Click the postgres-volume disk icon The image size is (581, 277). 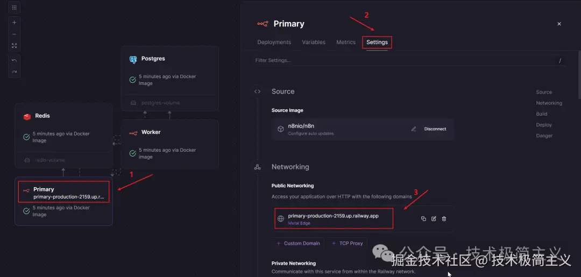(x=133, y=103)
